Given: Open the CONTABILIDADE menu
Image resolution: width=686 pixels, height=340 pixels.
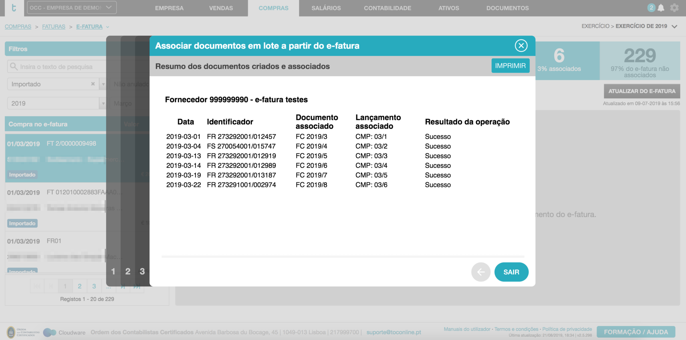Looking at the screenshot, I should (x=388, y=8).
